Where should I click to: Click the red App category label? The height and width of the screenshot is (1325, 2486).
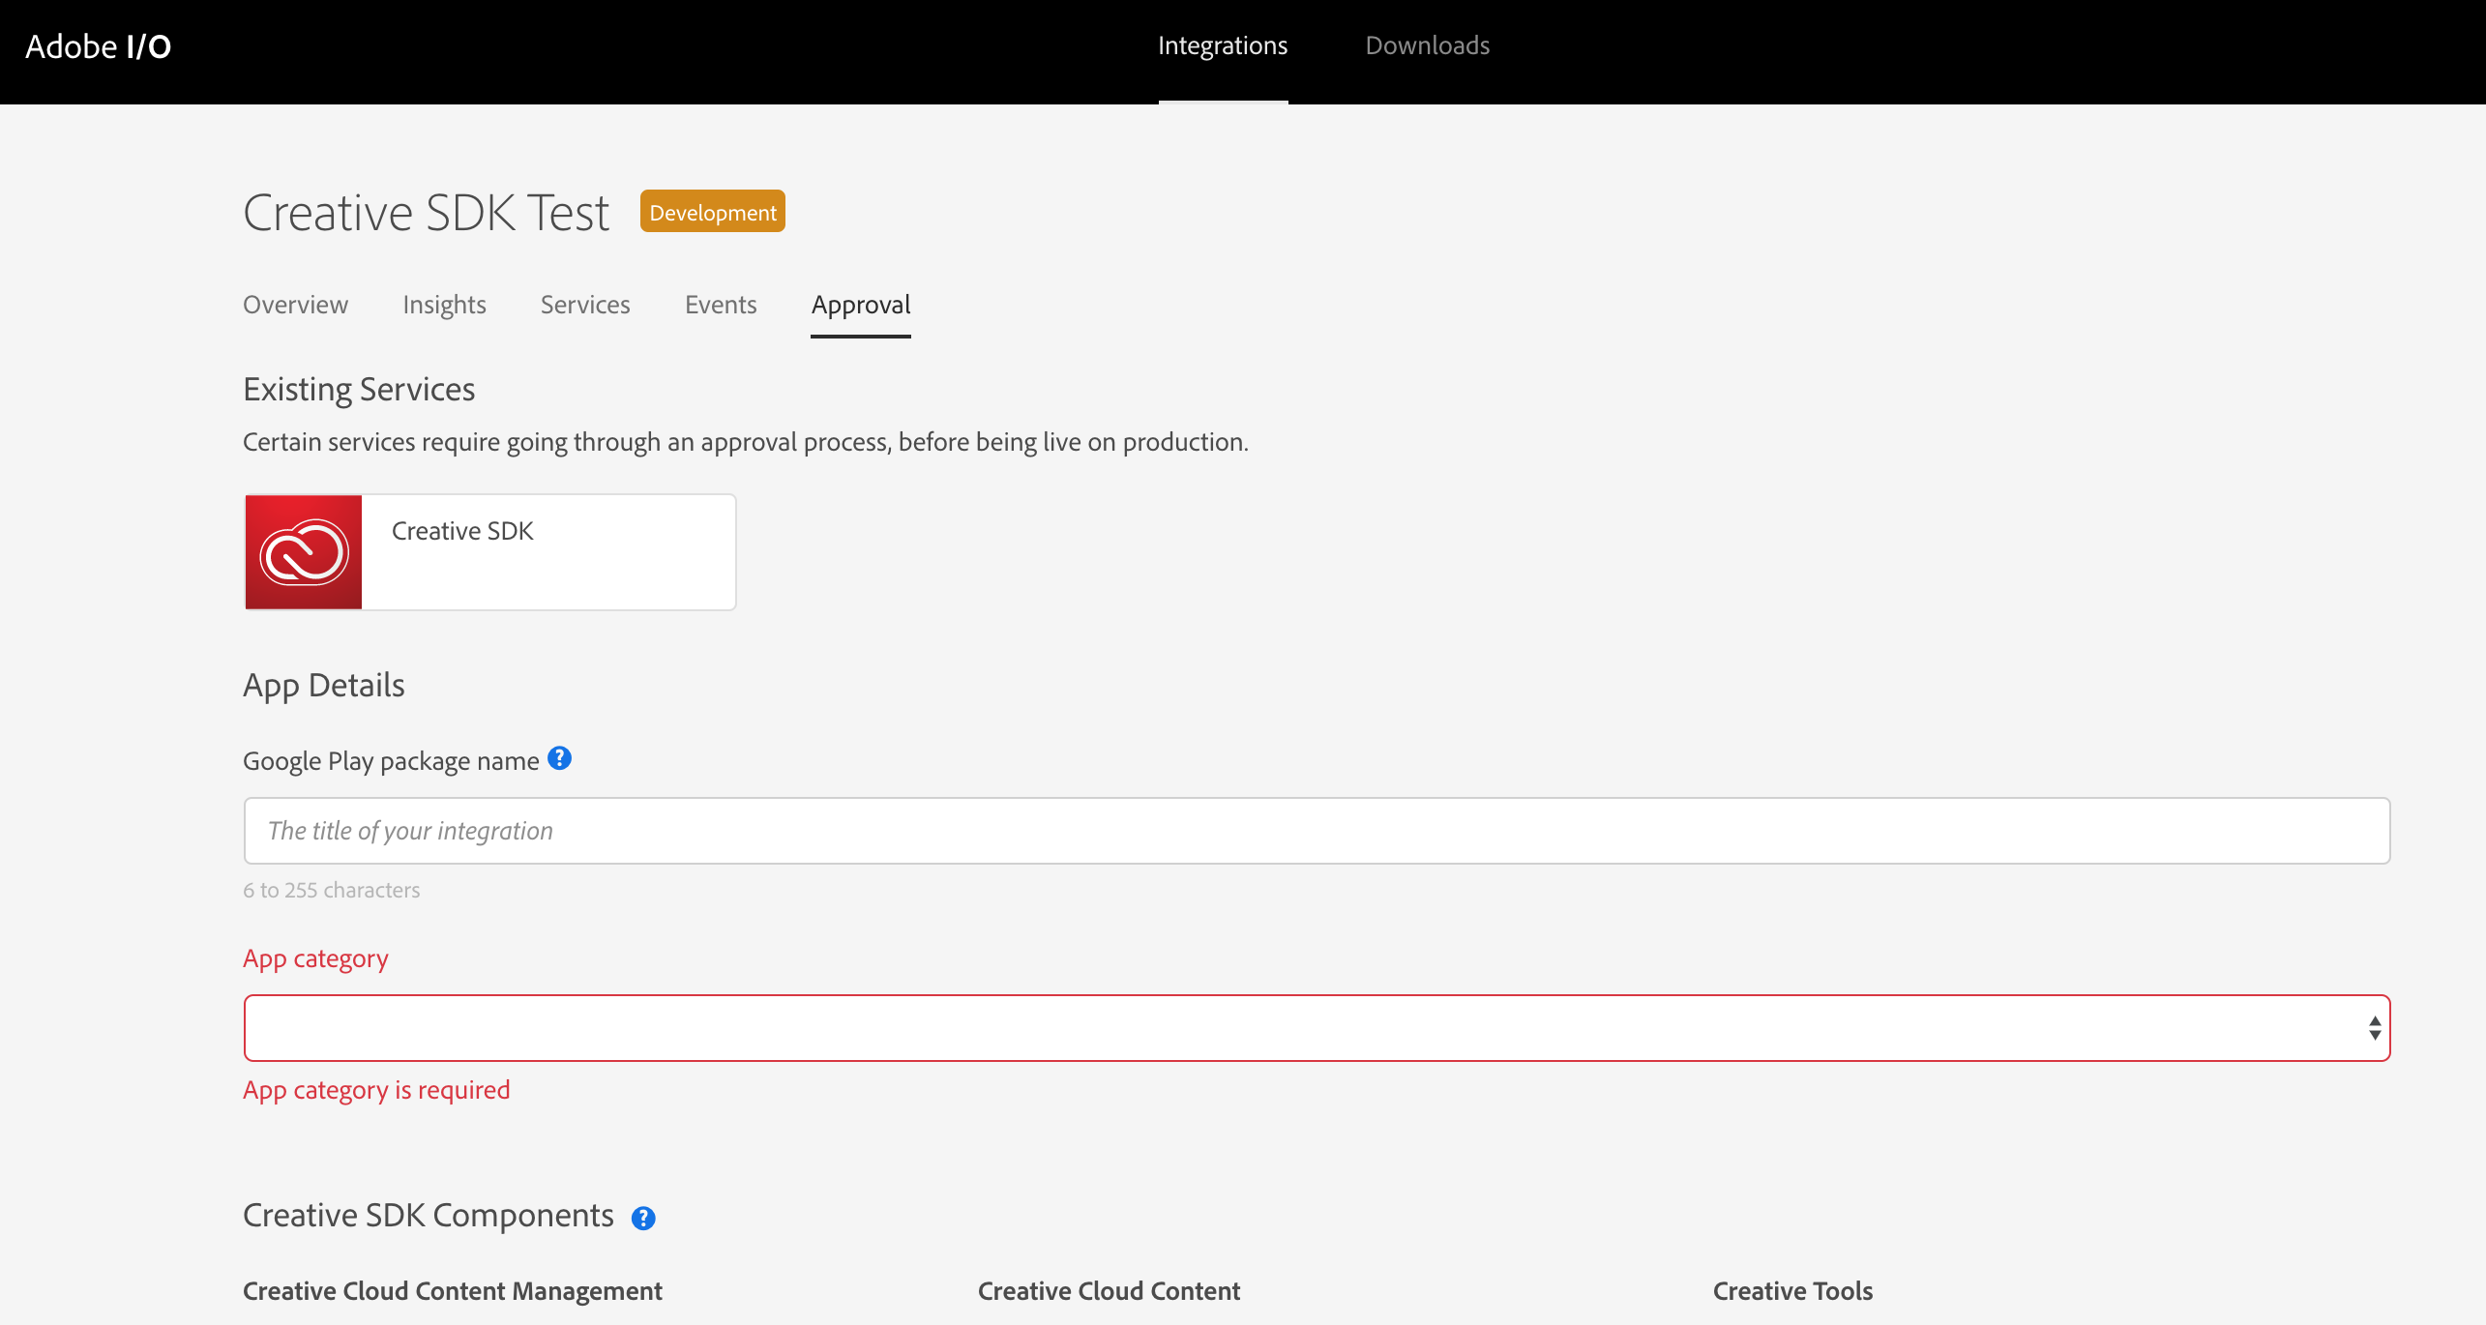click(315, 958)
